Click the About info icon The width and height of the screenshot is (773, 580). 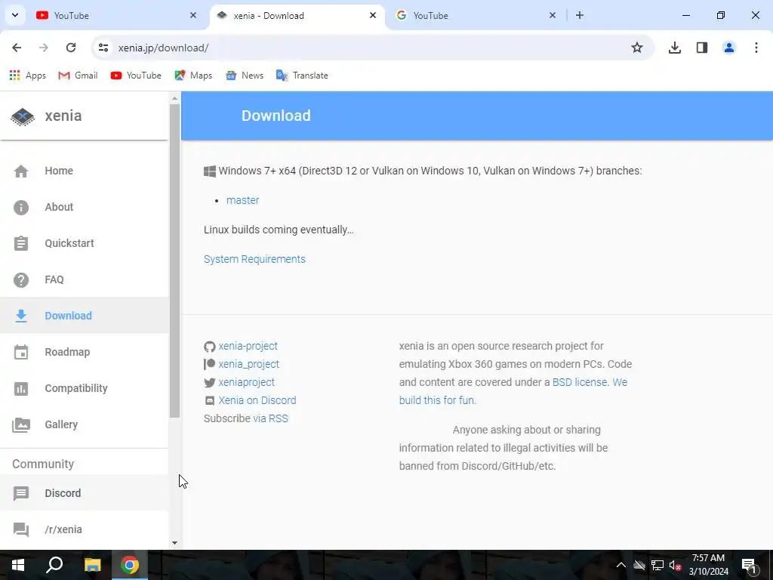[x=20, y=207]
